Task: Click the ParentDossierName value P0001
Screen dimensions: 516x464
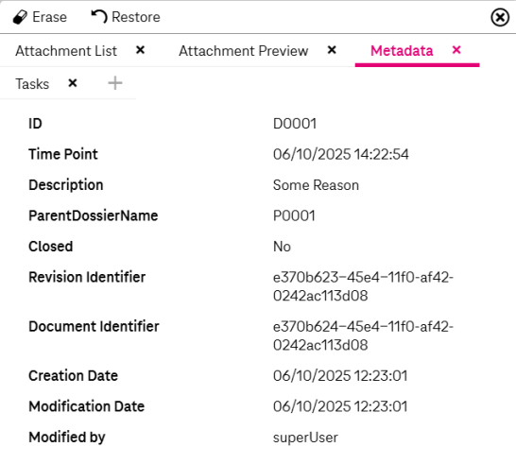Action: pyautogui.click(x=294, y=215)
